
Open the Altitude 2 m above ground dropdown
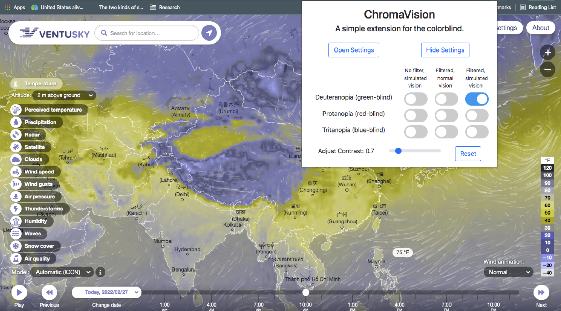point(64,95)
